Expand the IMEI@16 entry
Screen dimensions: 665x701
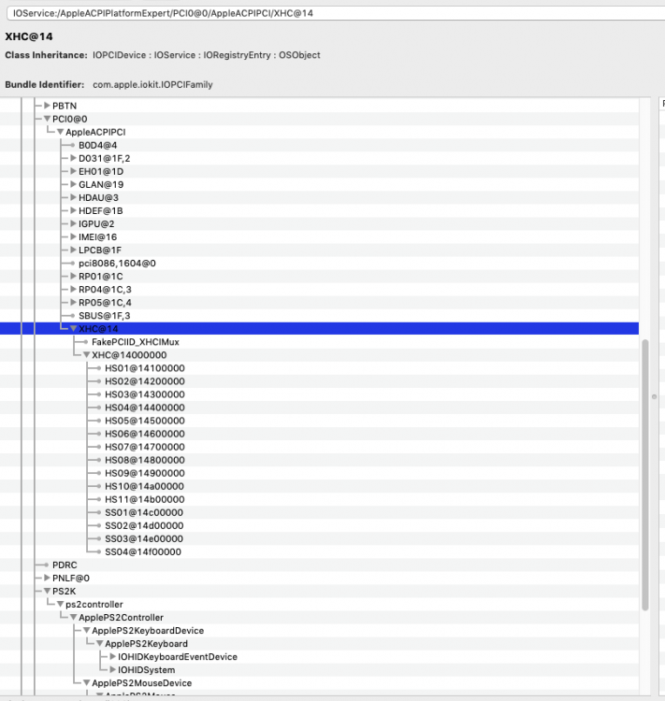73,237
